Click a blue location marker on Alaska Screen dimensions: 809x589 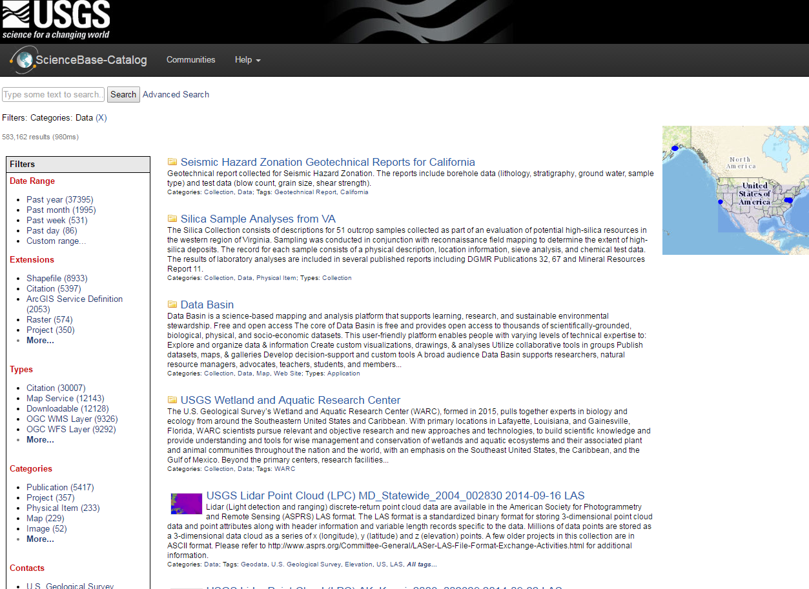pos(673,147)
